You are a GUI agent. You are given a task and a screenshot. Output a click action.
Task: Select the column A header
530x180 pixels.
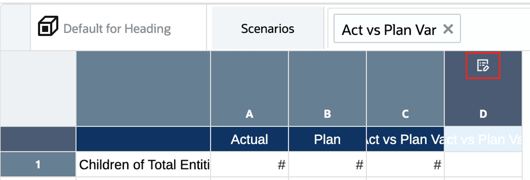click(249, 114)
